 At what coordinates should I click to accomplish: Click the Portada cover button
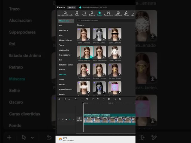[79, 119]
